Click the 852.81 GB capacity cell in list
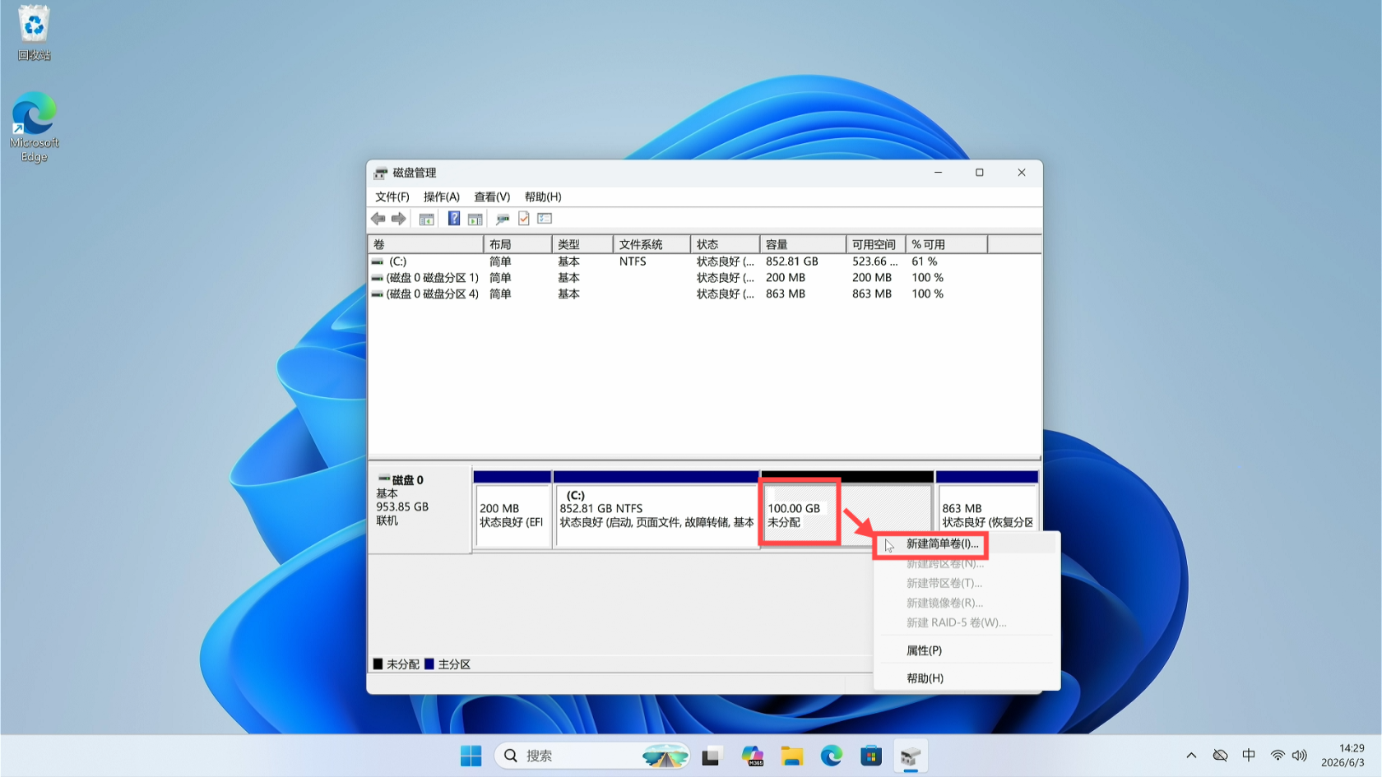 (x=792, y=261)
